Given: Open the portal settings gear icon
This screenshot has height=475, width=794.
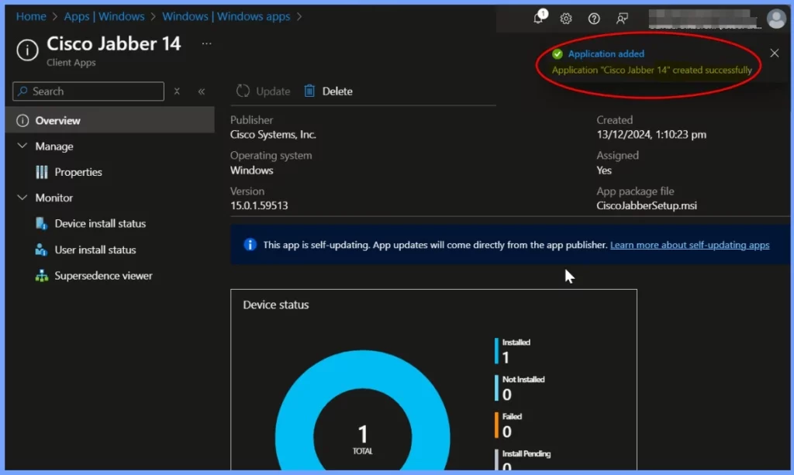Looking at the screenshot, I should 565,19.
